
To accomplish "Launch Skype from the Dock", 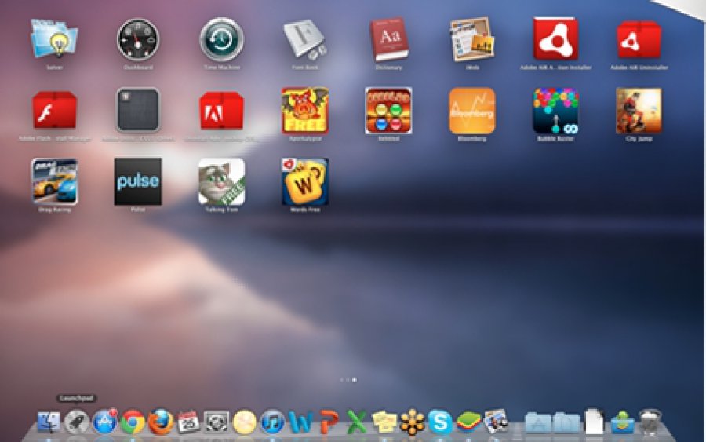I will [440, 422].
